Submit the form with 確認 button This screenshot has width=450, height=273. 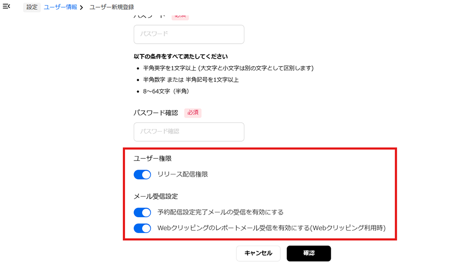309,253
